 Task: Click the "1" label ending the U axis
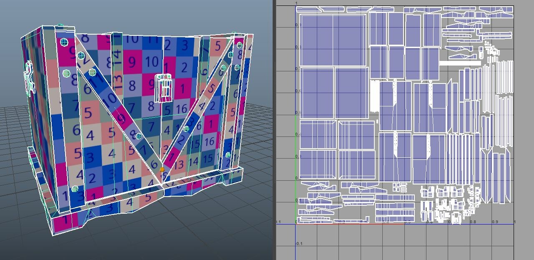click(x=515, y=222)
